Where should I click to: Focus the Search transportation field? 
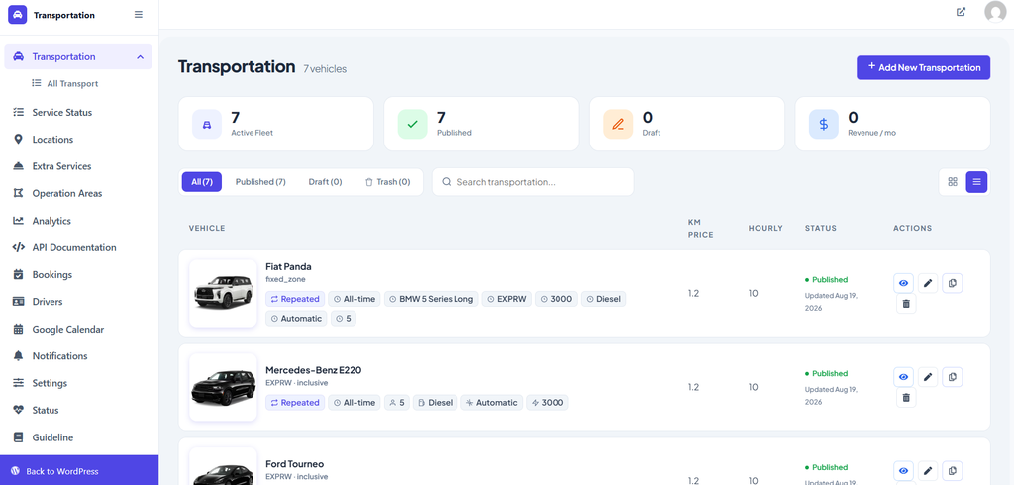click(533, 182)
